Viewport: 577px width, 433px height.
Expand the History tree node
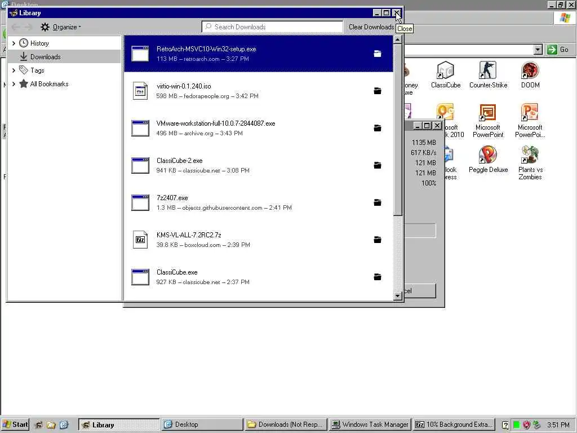14,43
